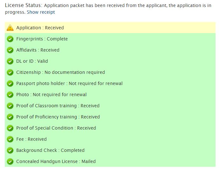
Task: Click the Proof of Classroom training checkmark
Action: [10, 106]
